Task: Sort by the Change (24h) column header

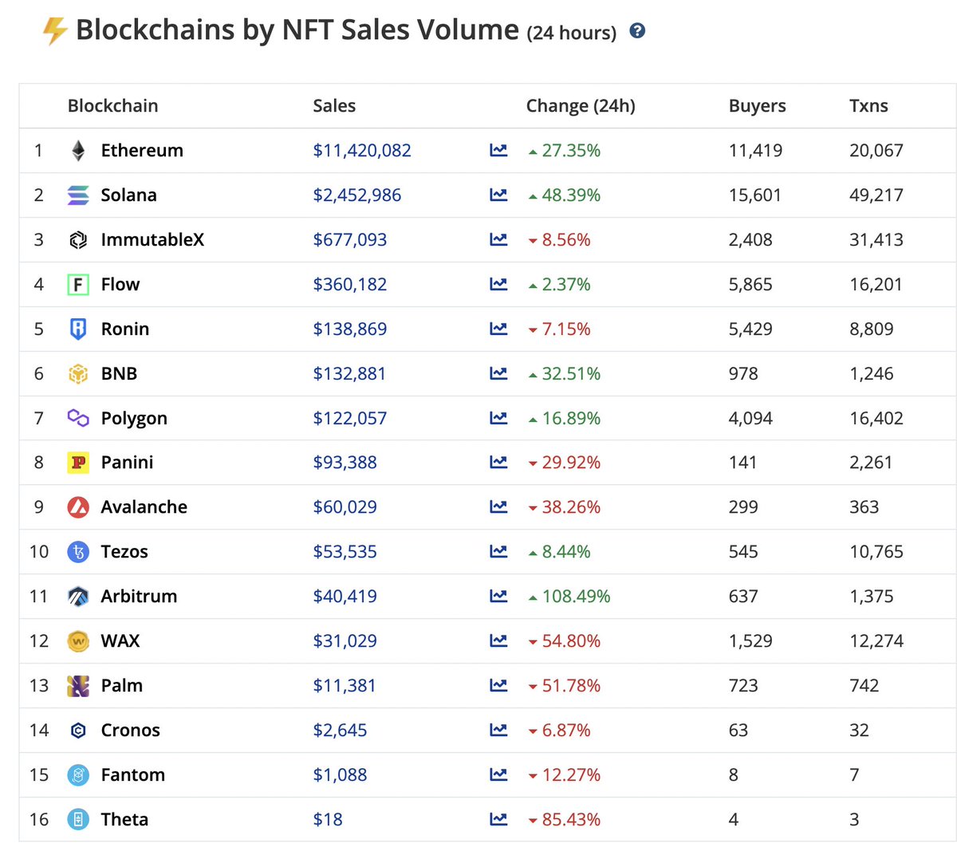Action: pos(581,106)
